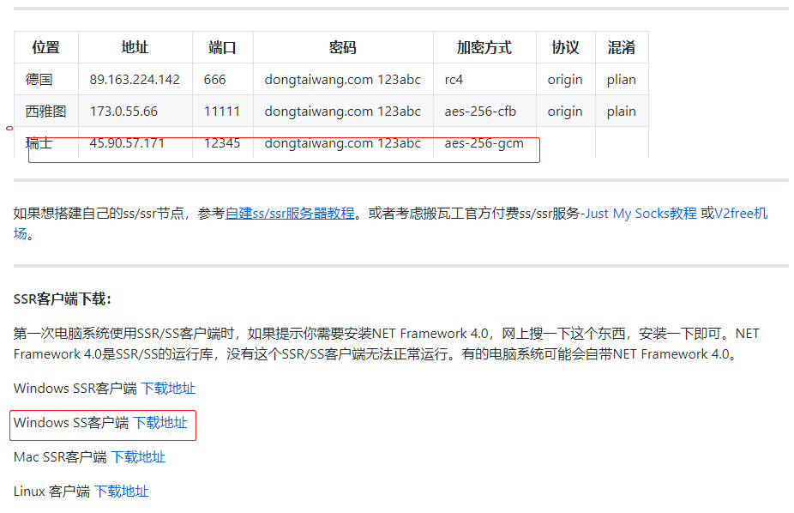This screenshot has height=513, width=794.
Task: Click the aes-256-gcm encryption cell
Action: click(x=484, y=142)
